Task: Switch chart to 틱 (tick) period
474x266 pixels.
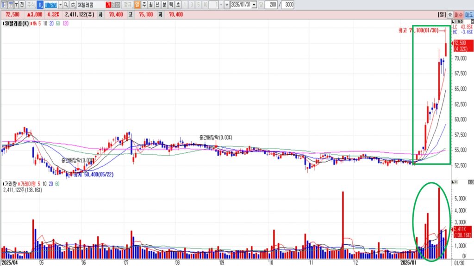Action: (172, 5)
